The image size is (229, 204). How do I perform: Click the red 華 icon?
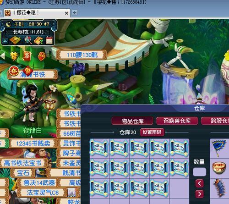[27, 56]
